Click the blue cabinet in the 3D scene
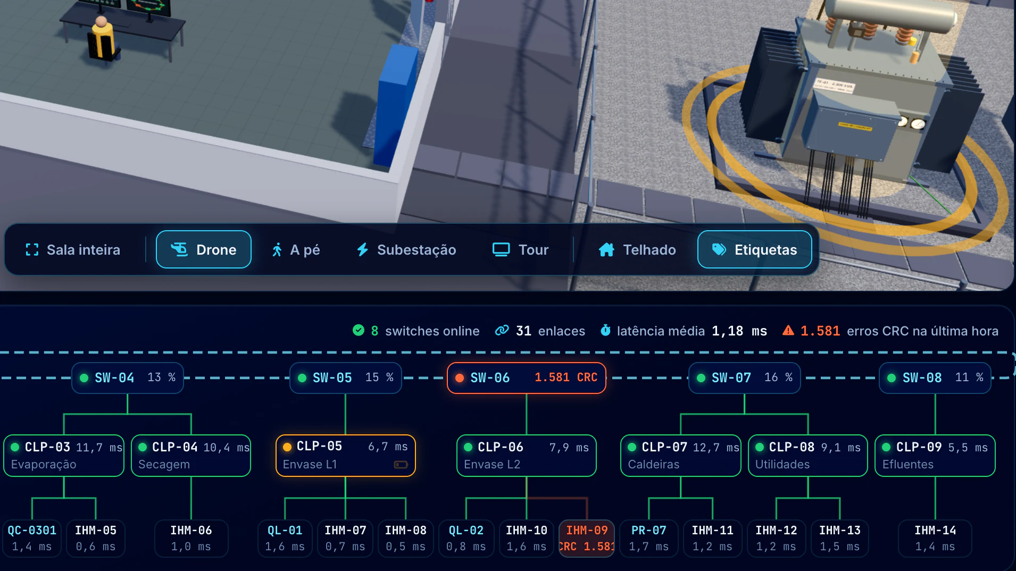 396,106
